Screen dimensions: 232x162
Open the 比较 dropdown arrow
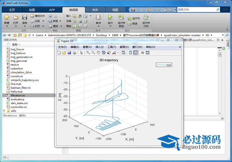coord(43,21)
